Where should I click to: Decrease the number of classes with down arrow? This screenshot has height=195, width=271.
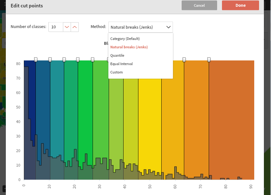[x=67, y=27]
